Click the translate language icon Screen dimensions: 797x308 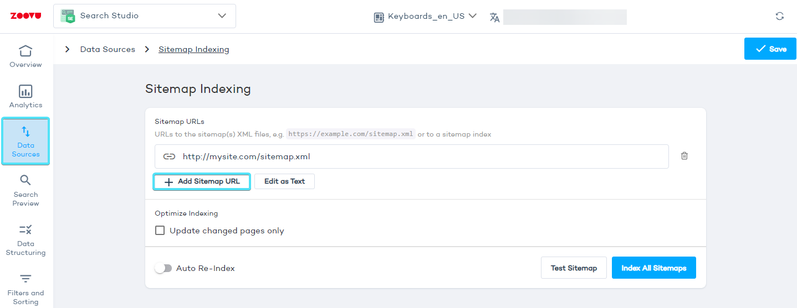click(494, 17)
